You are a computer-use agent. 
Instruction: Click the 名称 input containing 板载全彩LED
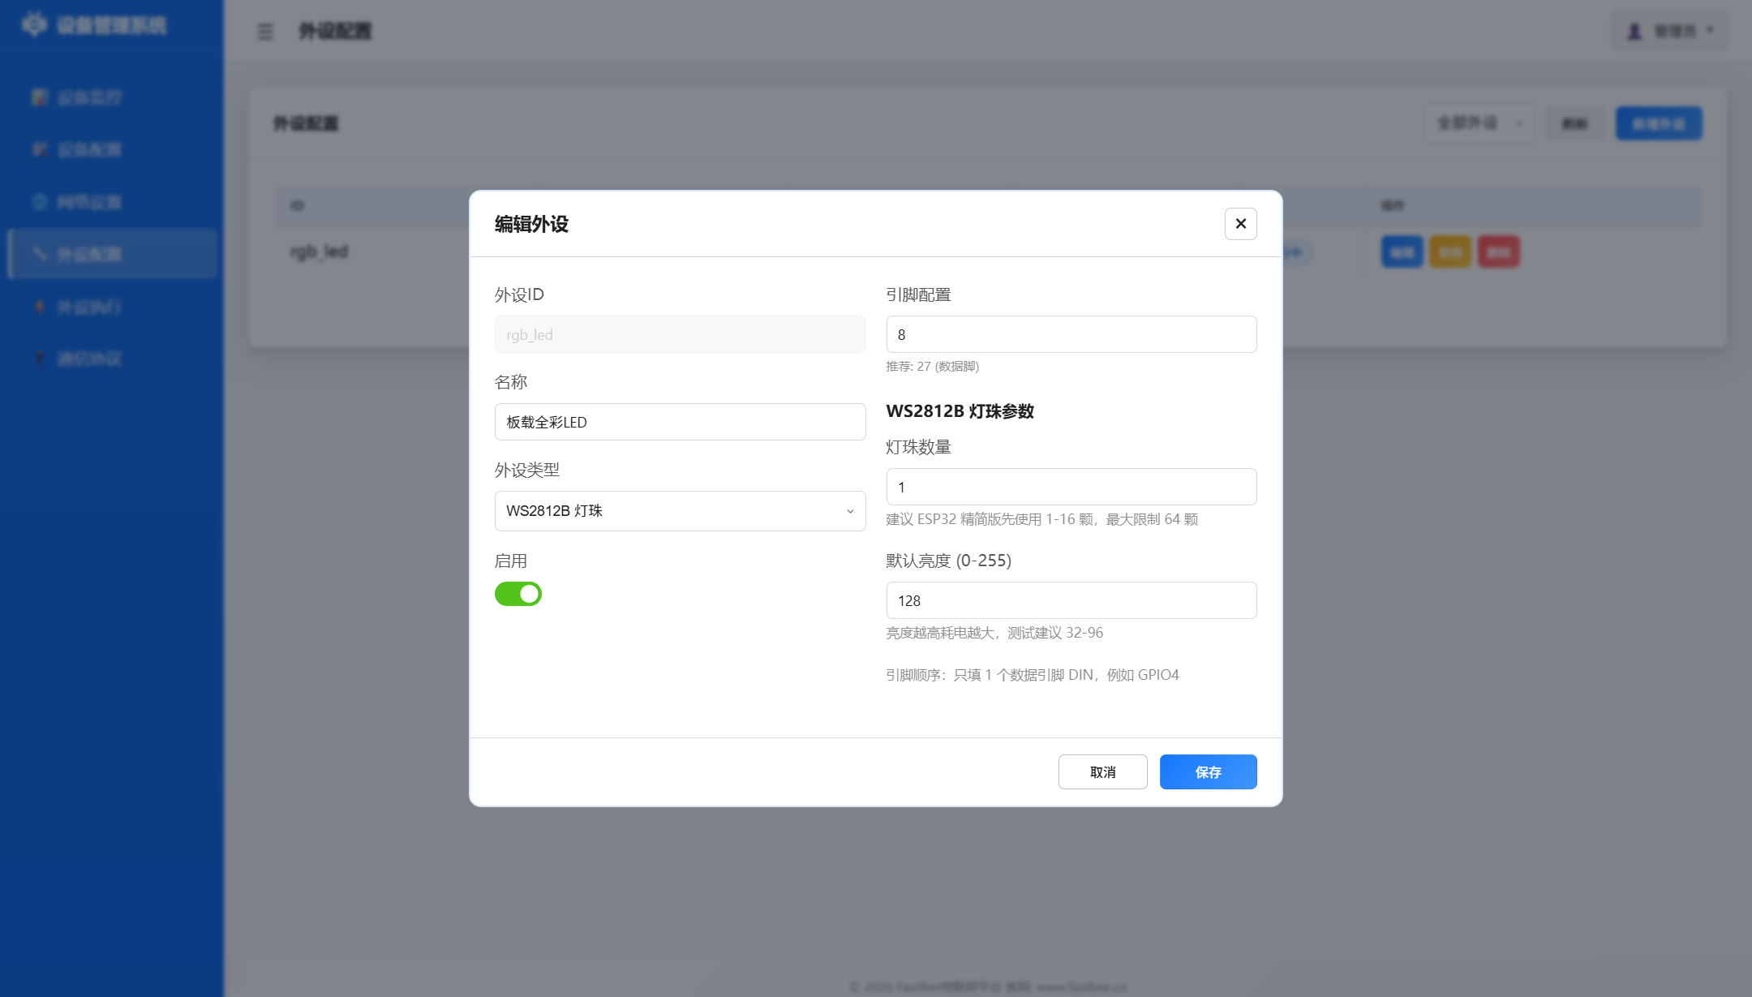click(x=680, y=422)
